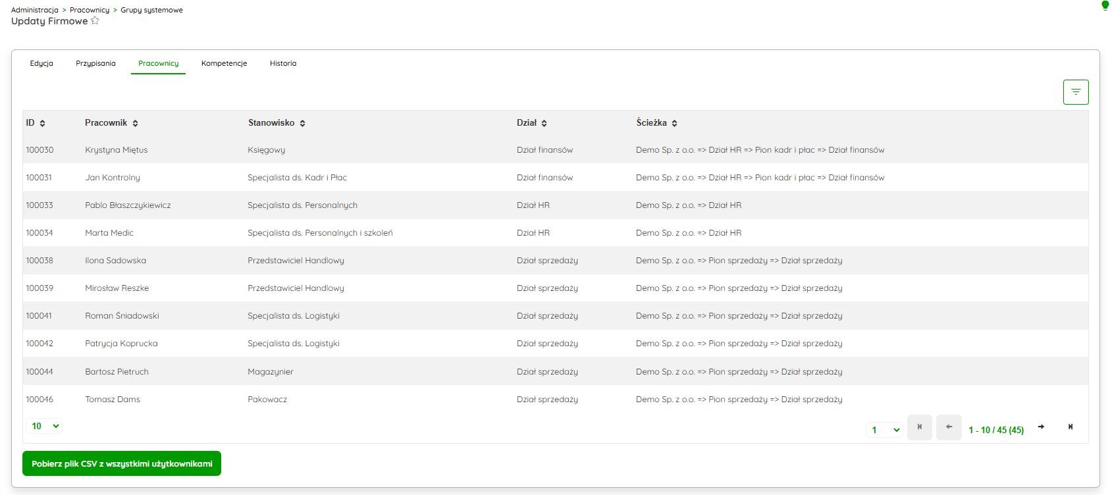The height and width of the screenshot is (495, 1112).
Task: Click ID cell 100046
Action: click(x=40, y=400)
